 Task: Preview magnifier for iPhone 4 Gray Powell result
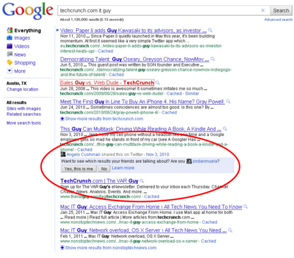[x=228, y=102]
